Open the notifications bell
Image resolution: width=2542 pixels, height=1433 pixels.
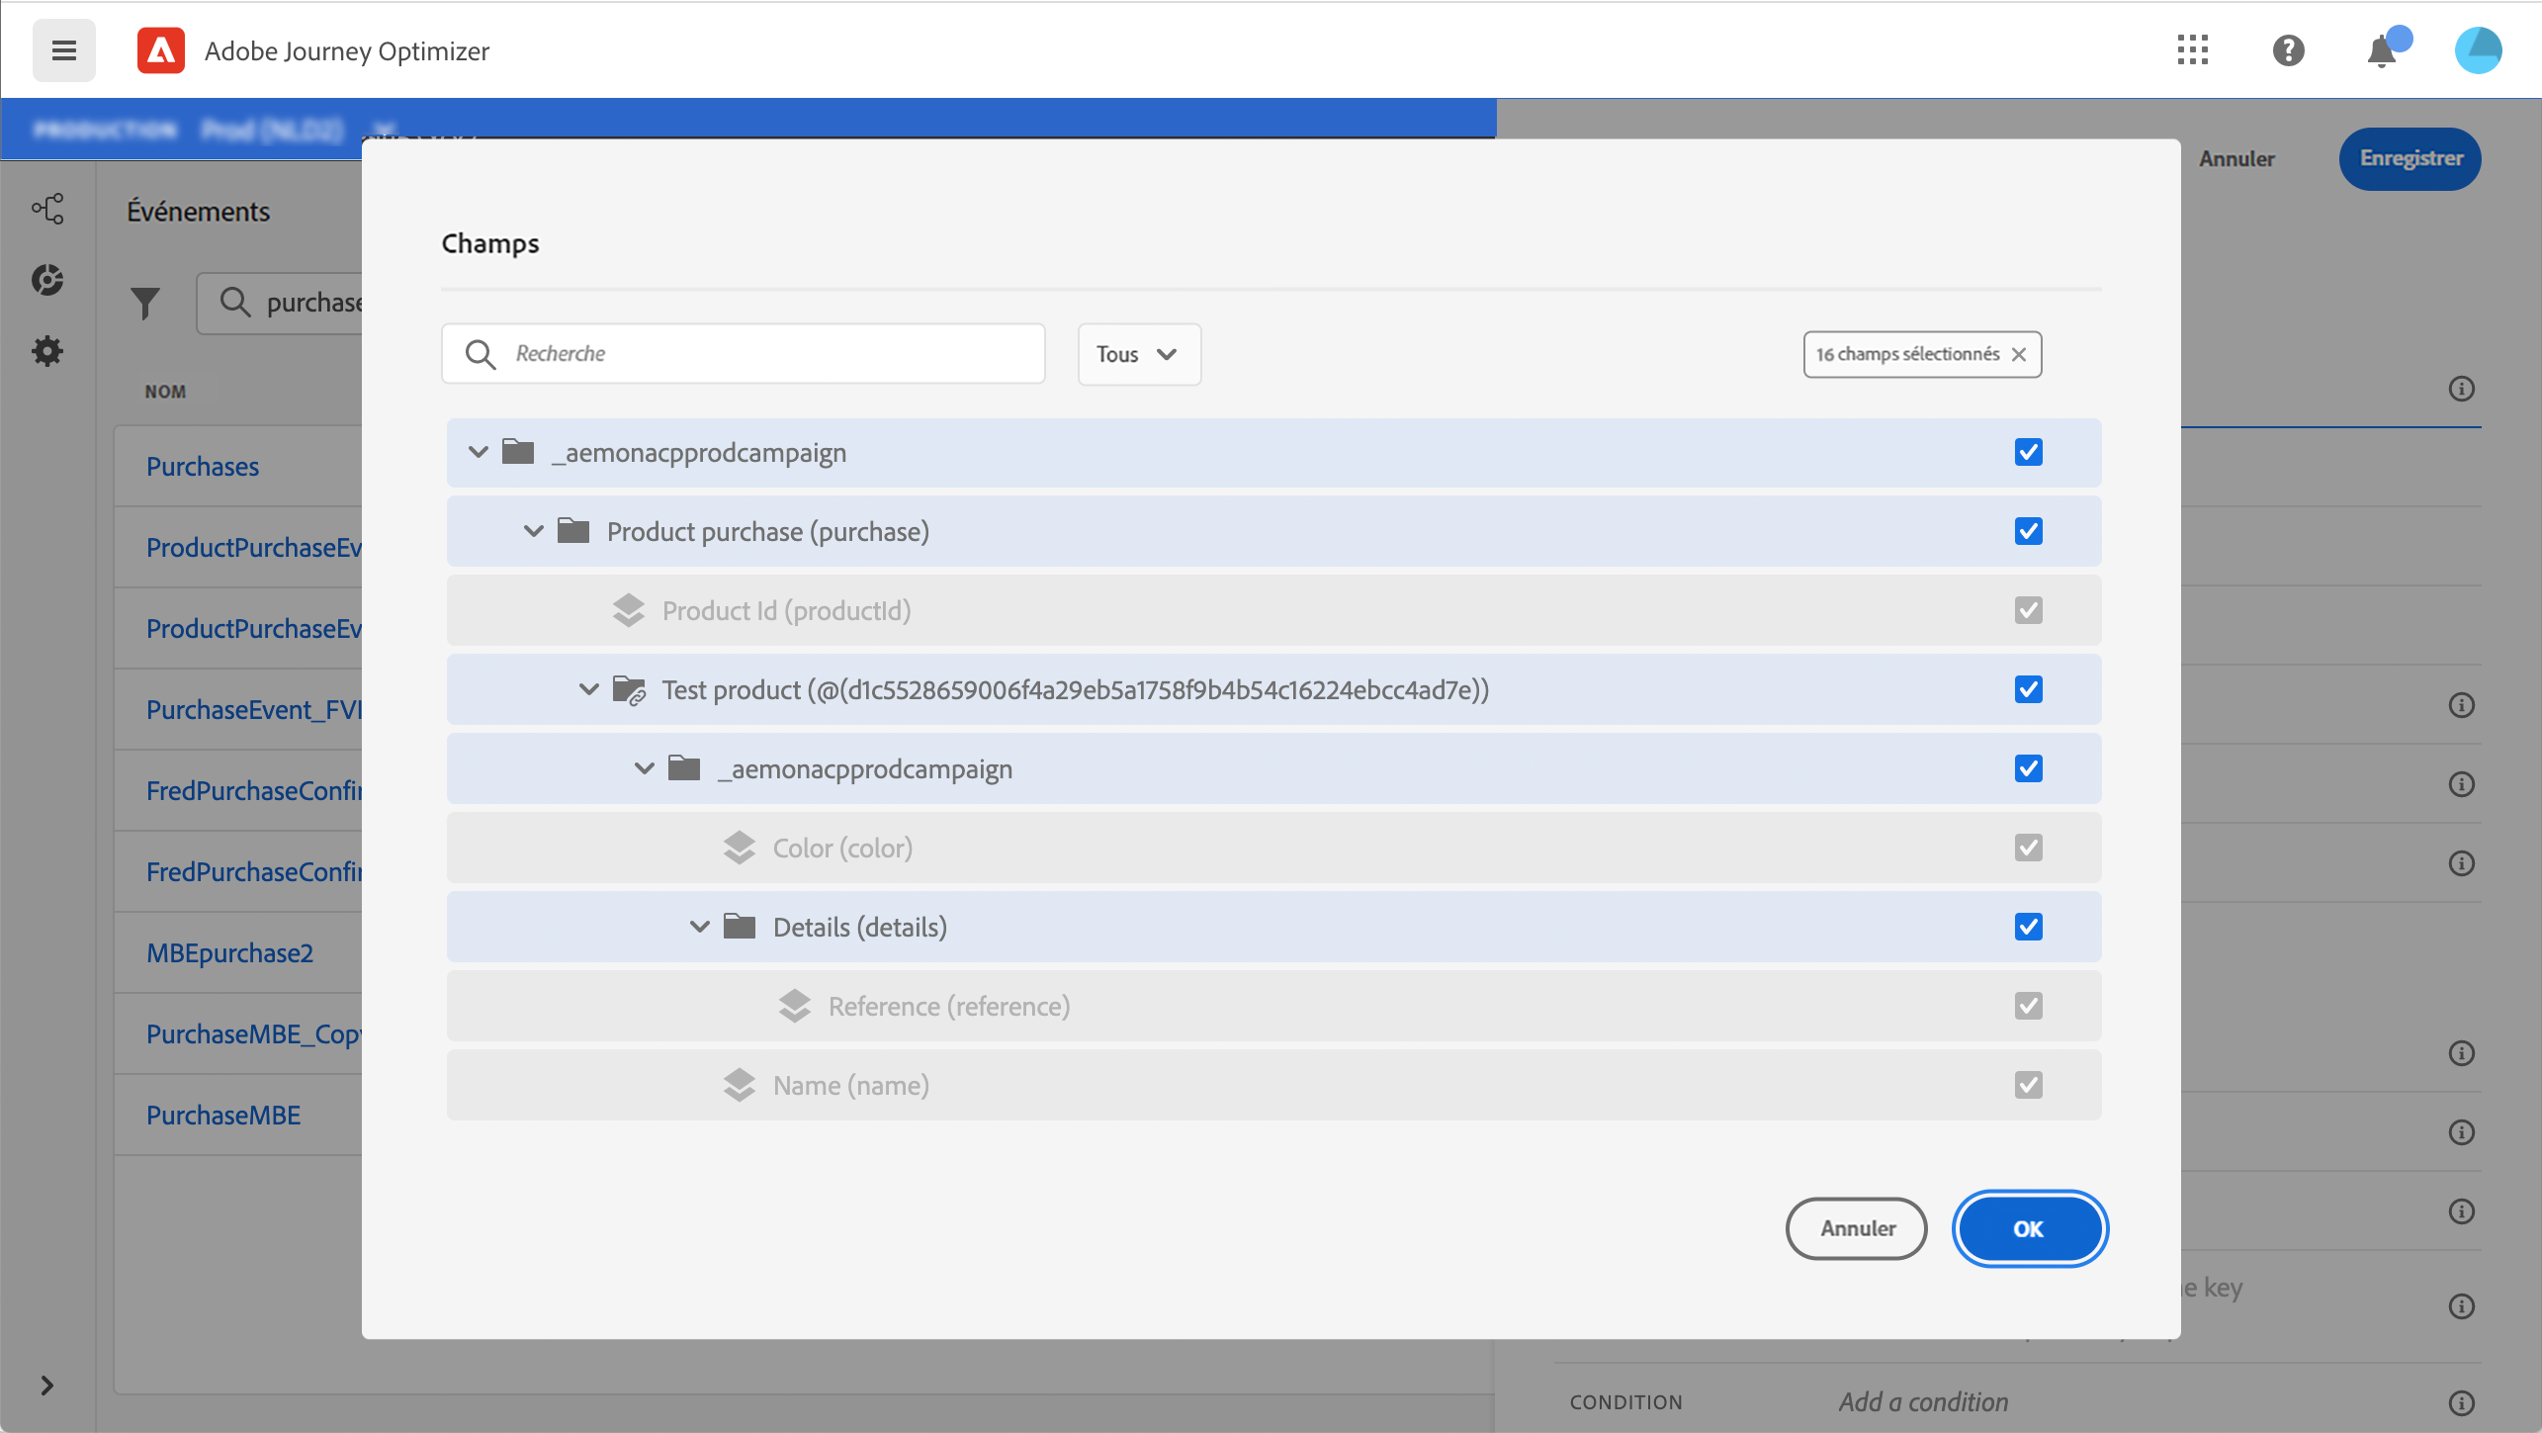point(2383,50)
